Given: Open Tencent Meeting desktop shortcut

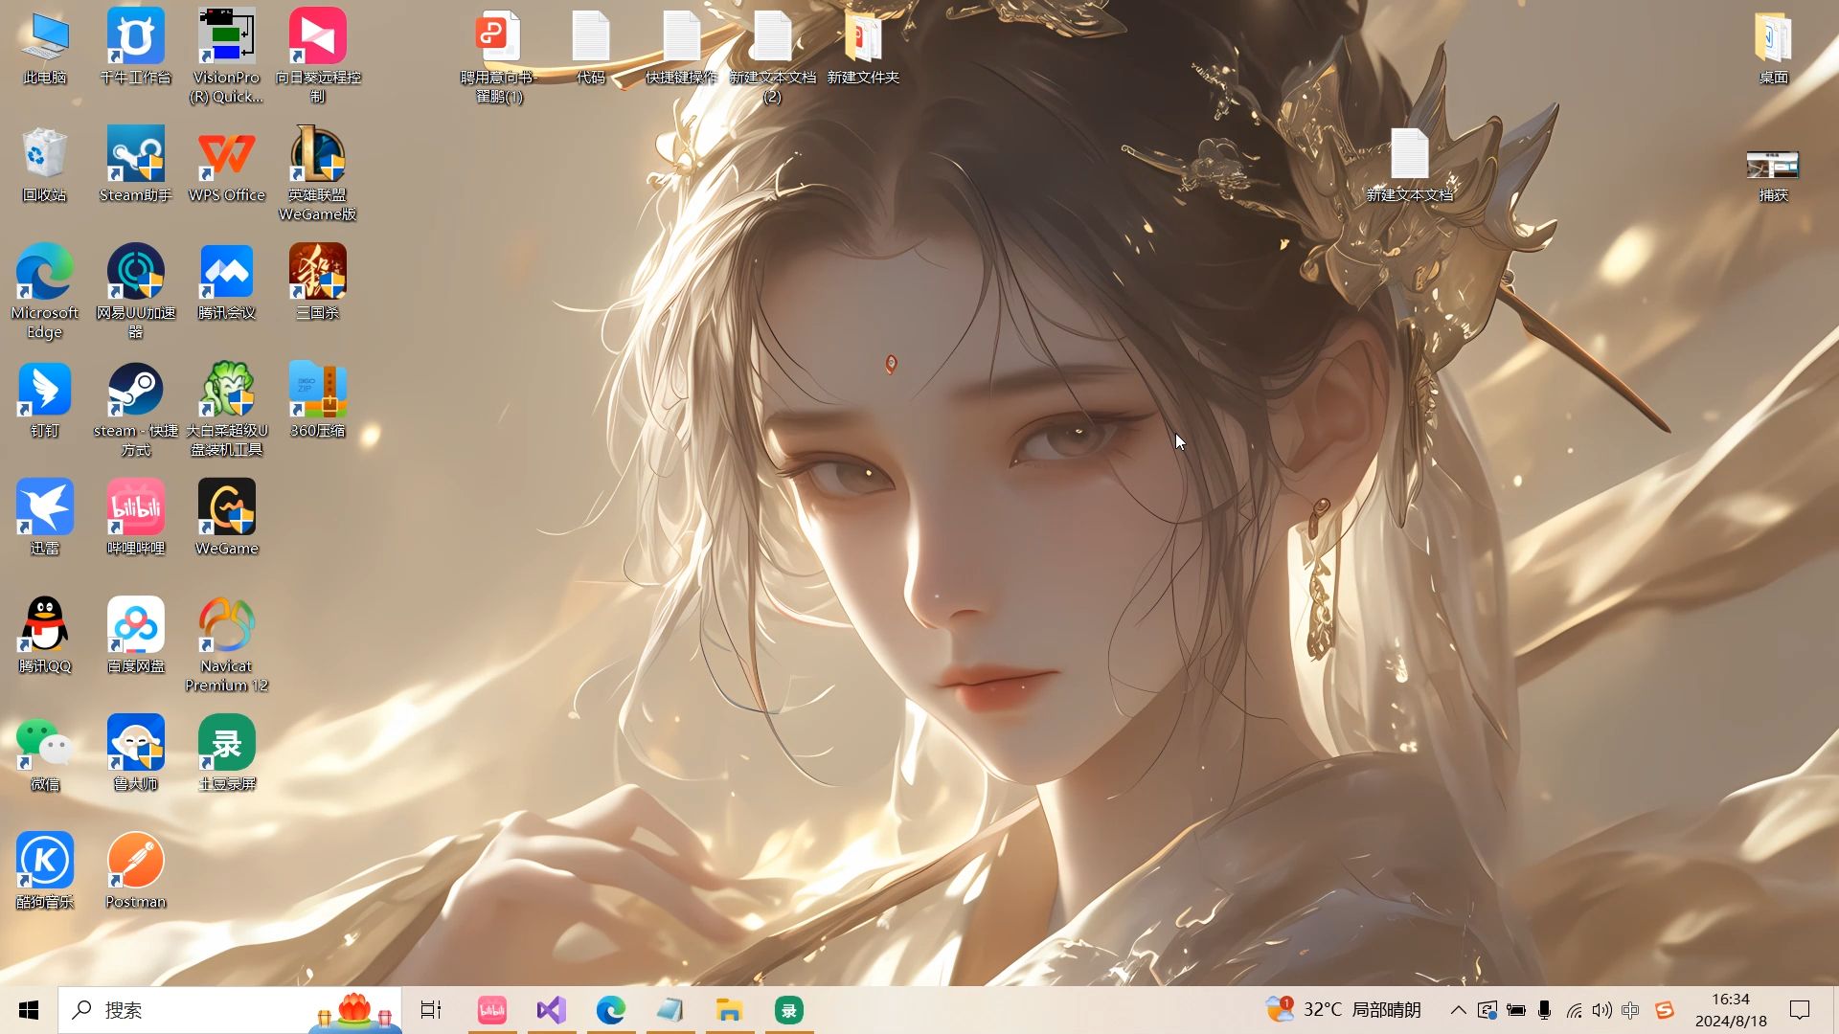Looking at the screenshot, I should [x=226, y=275].
